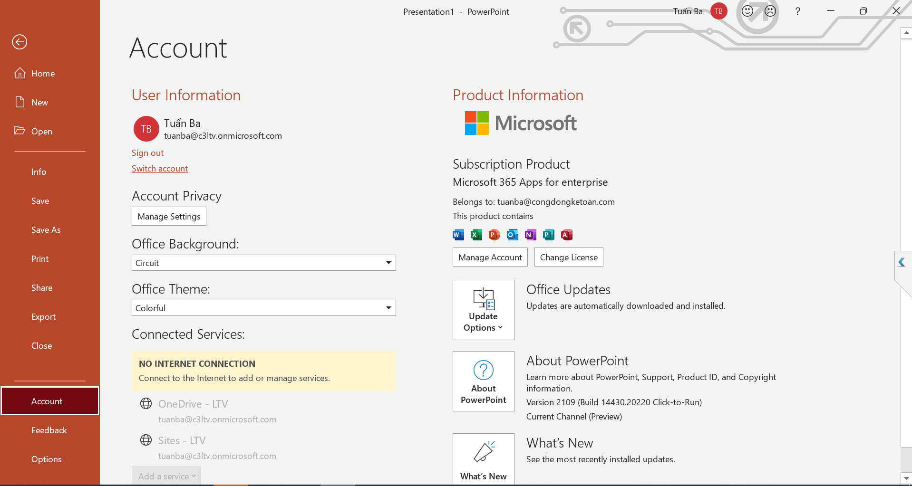The image size is (912, 486).
Task: Click the OneDrive - LTV globe icon
Action: coord(146,404)
